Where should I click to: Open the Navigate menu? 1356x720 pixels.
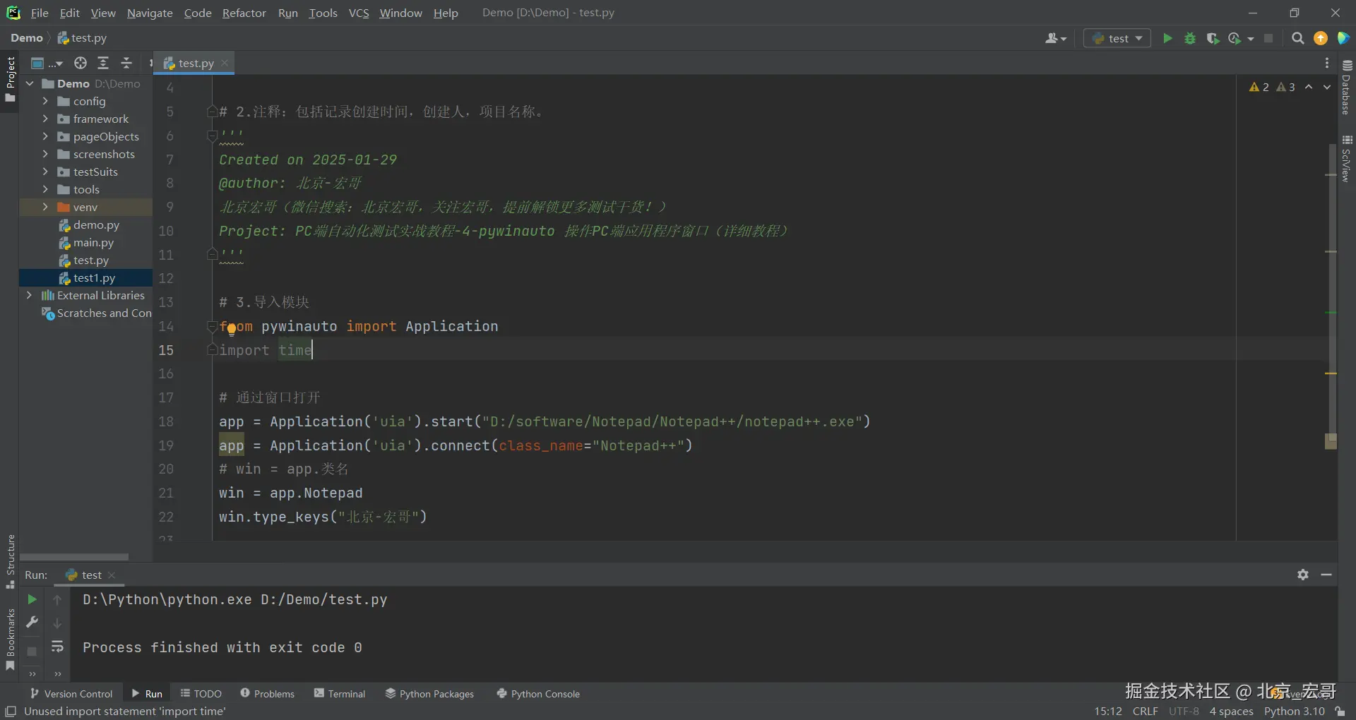coord(150,13)
